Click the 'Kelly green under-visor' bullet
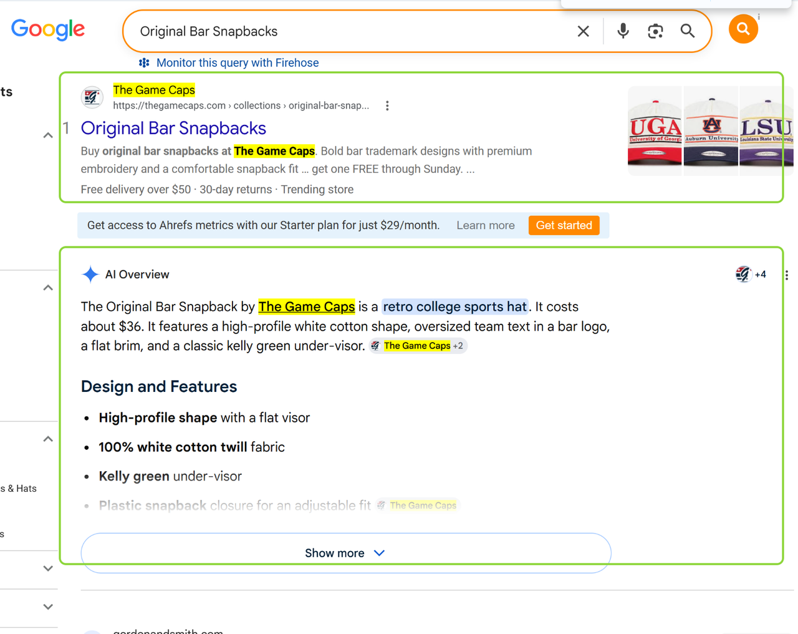This screenshot has width=798, height=634. (x=170, y=476)
